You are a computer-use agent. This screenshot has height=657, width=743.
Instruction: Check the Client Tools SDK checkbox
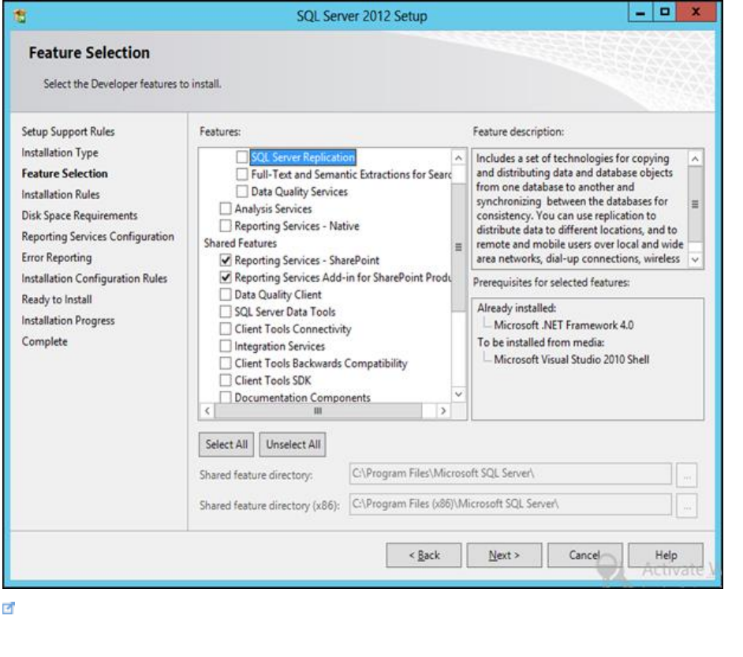coord(226,381)
